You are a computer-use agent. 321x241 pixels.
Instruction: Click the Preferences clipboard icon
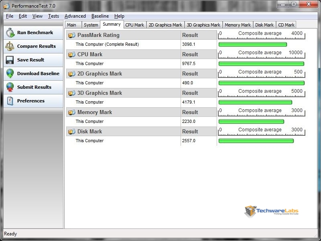click(10, 101)
